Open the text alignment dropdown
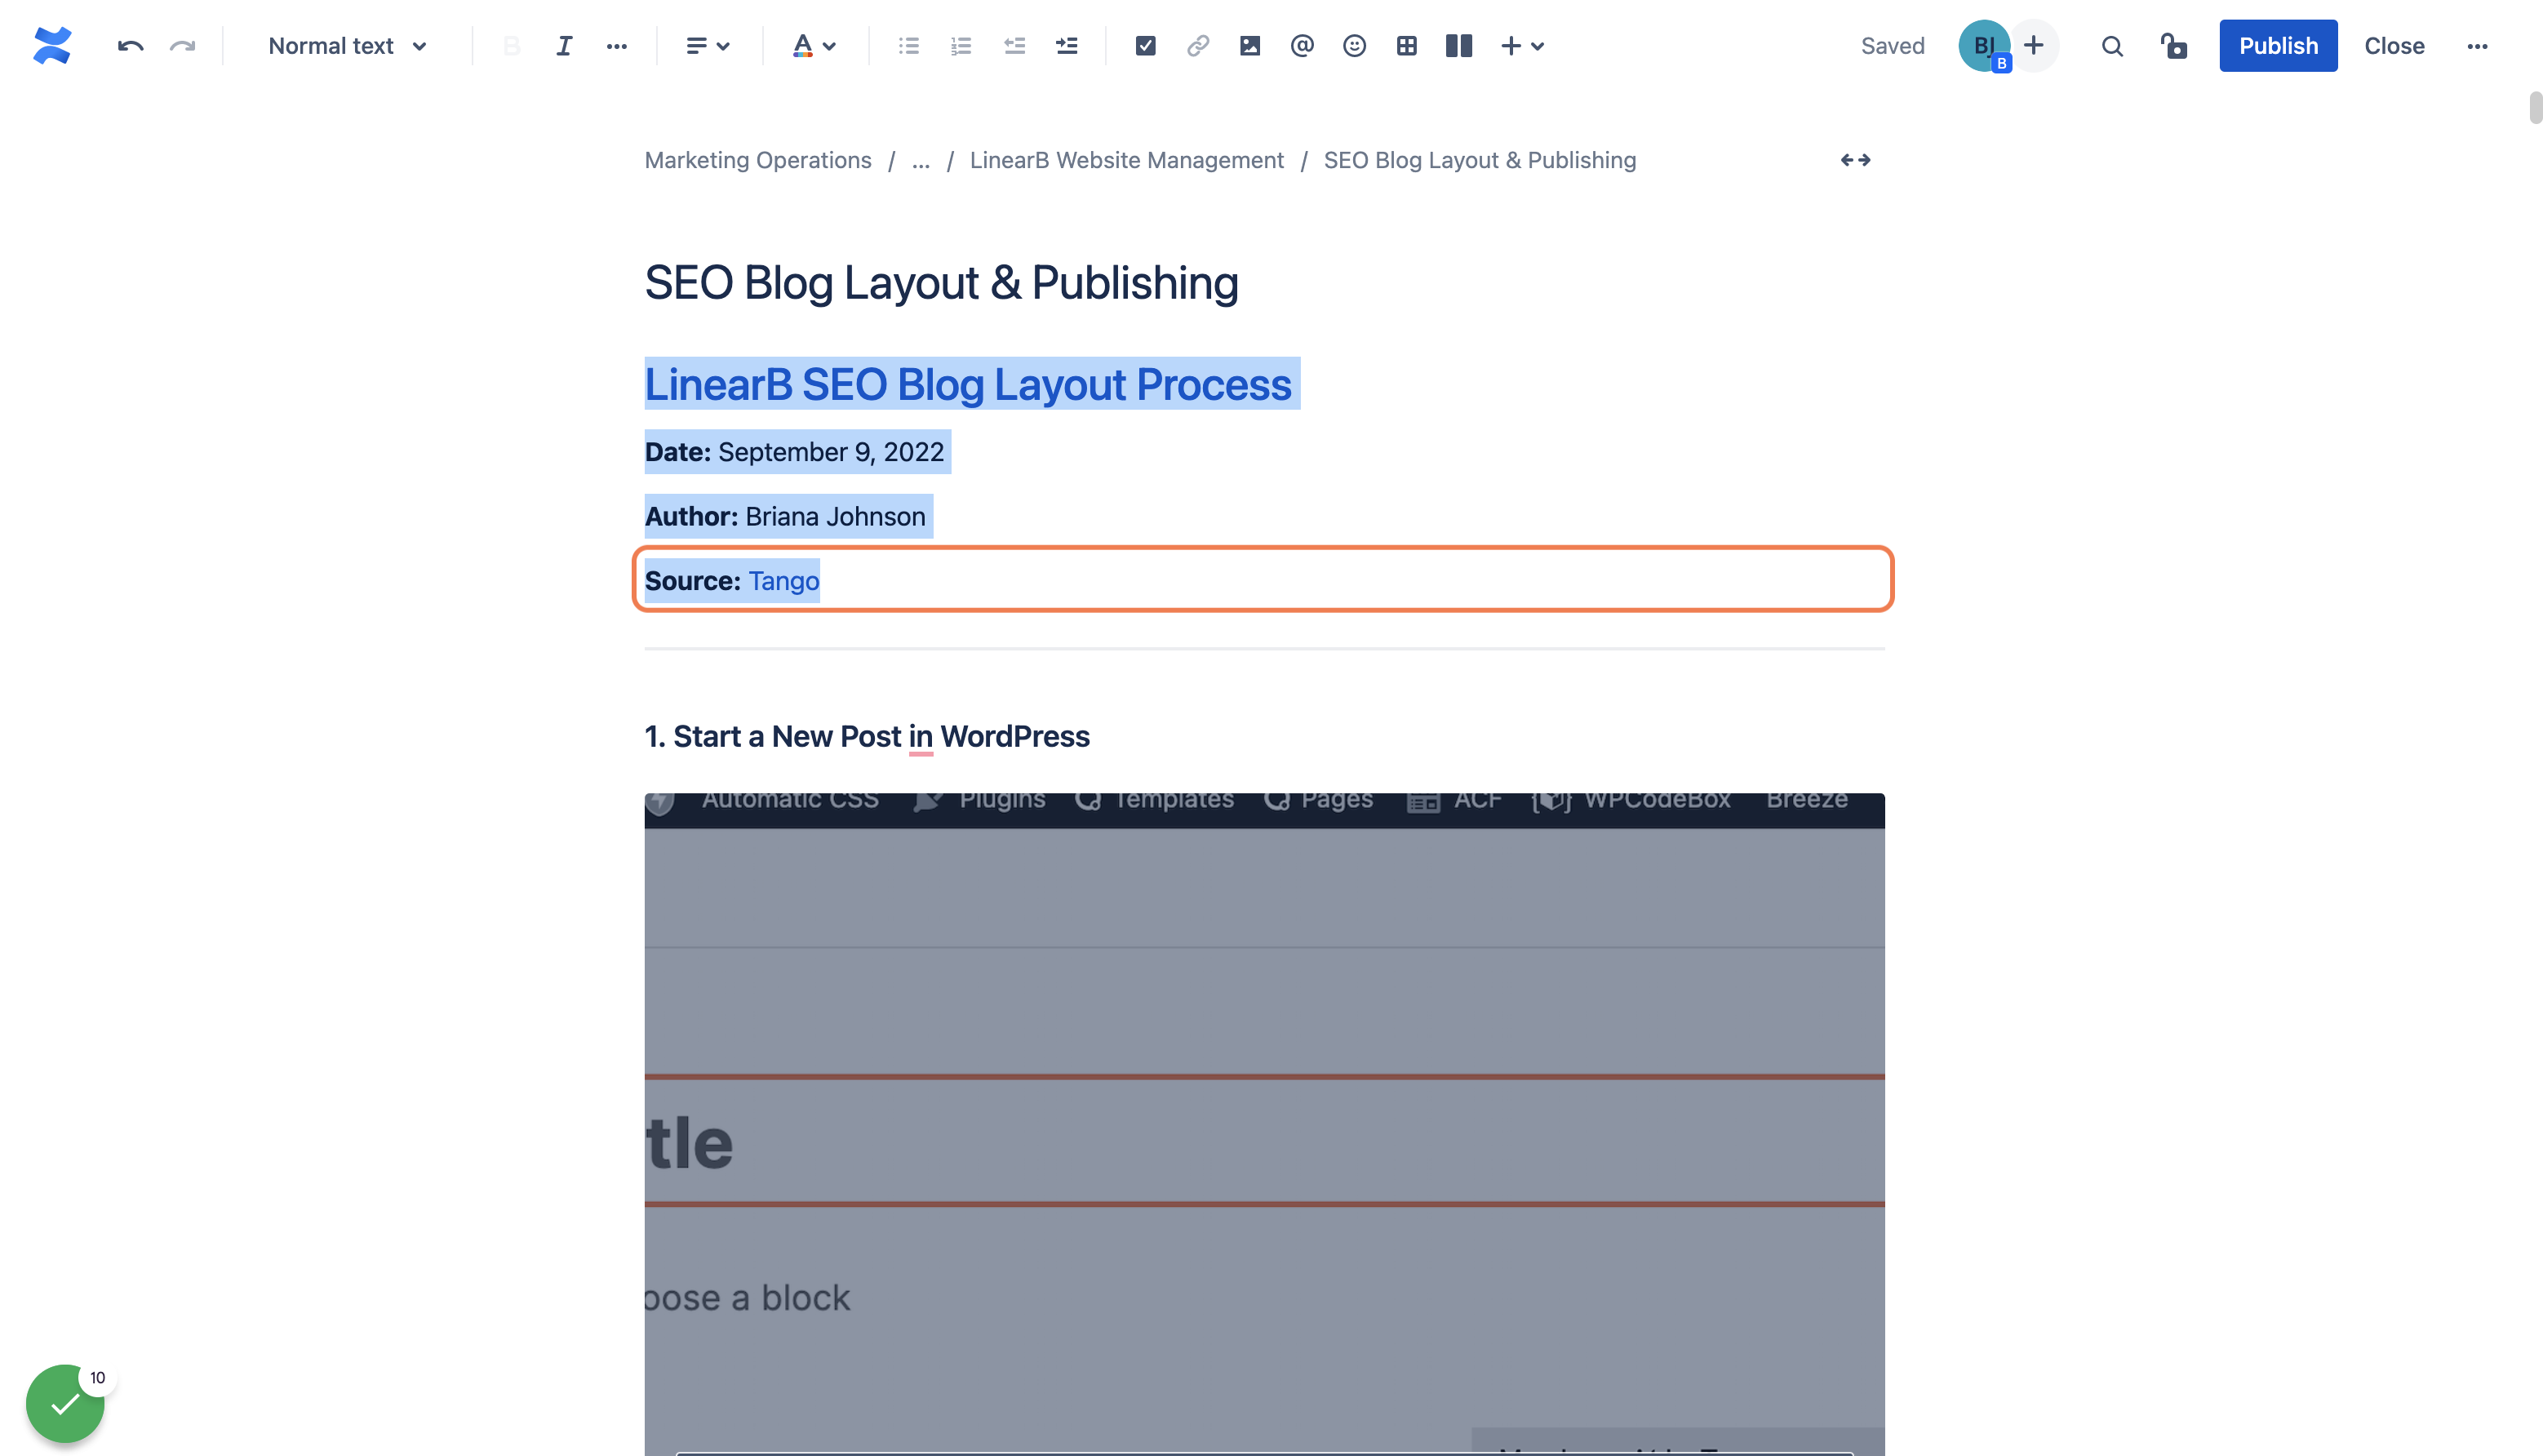 coord(707,46)
